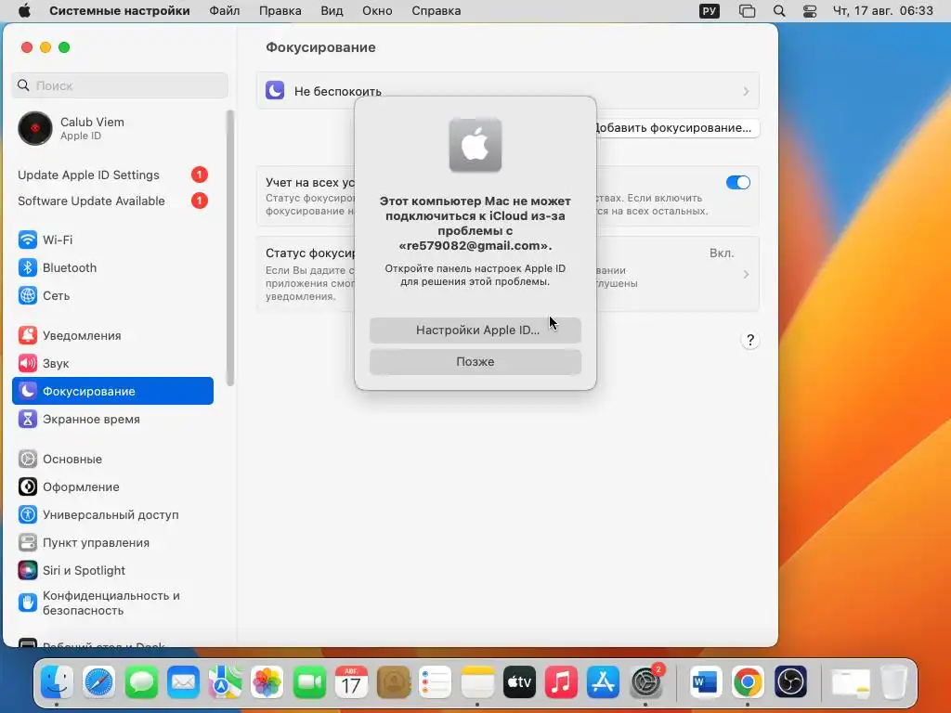Toggle the focus sharing across devices switch
The width and height of the screenshot is (951, 713).
tap(738, 183)
